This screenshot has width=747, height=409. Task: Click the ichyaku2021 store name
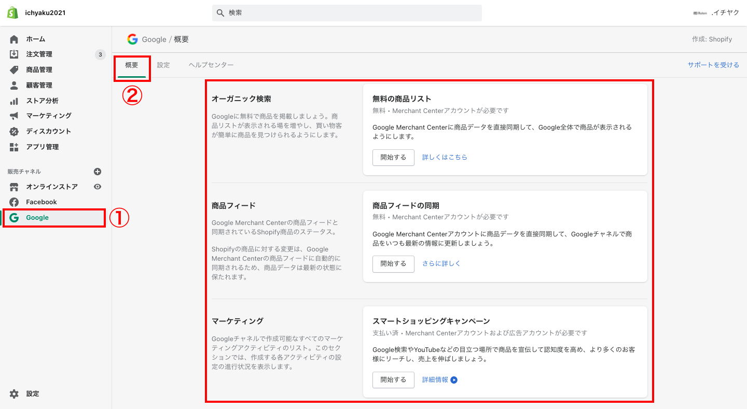pyautogui.click(x=45, y=13)
